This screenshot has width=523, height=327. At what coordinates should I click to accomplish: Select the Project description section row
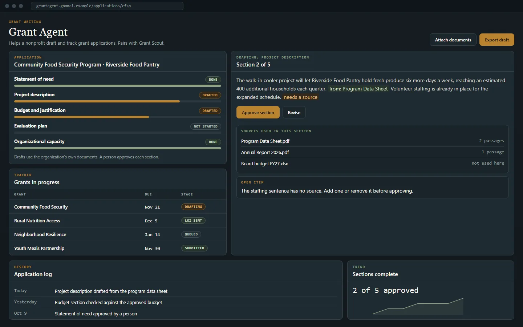point(117,97)
